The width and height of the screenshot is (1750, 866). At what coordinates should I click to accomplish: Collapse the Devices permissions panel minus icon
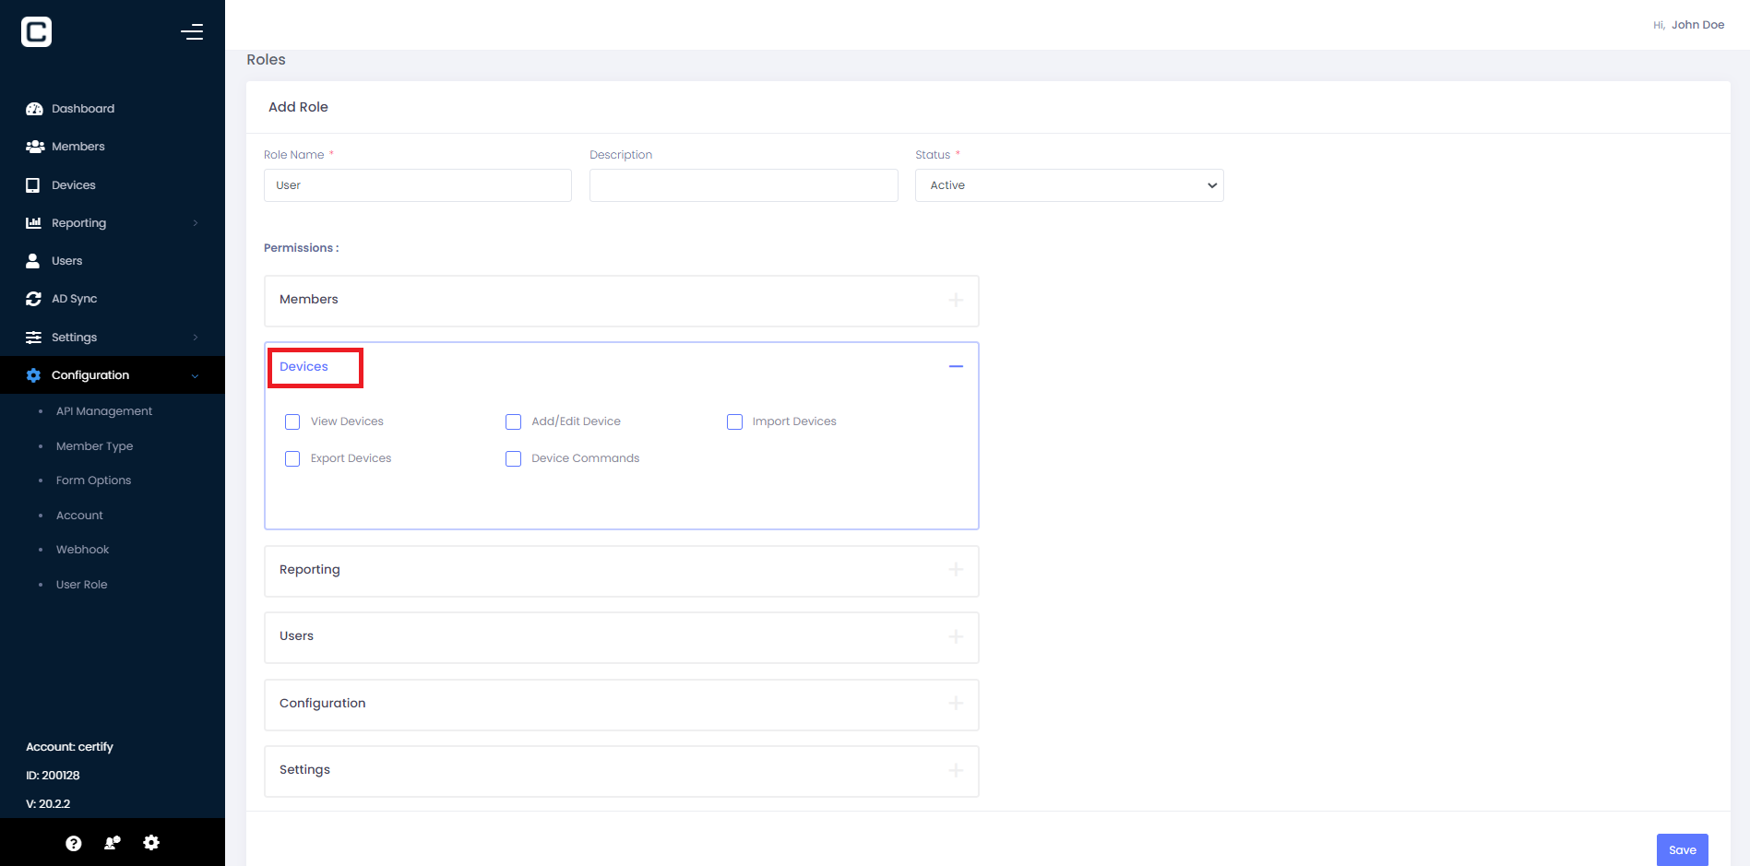956,366
